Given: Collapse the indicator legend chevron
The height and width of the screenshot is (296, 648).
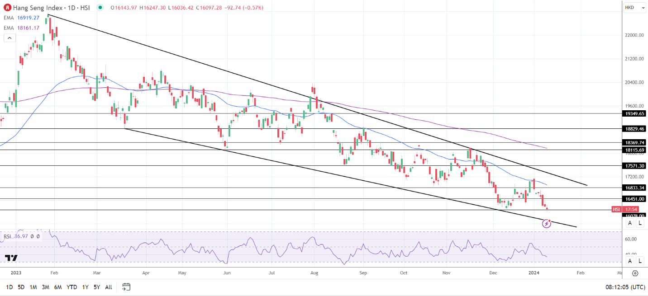Looking at the screenshot, I should (10, 38).
